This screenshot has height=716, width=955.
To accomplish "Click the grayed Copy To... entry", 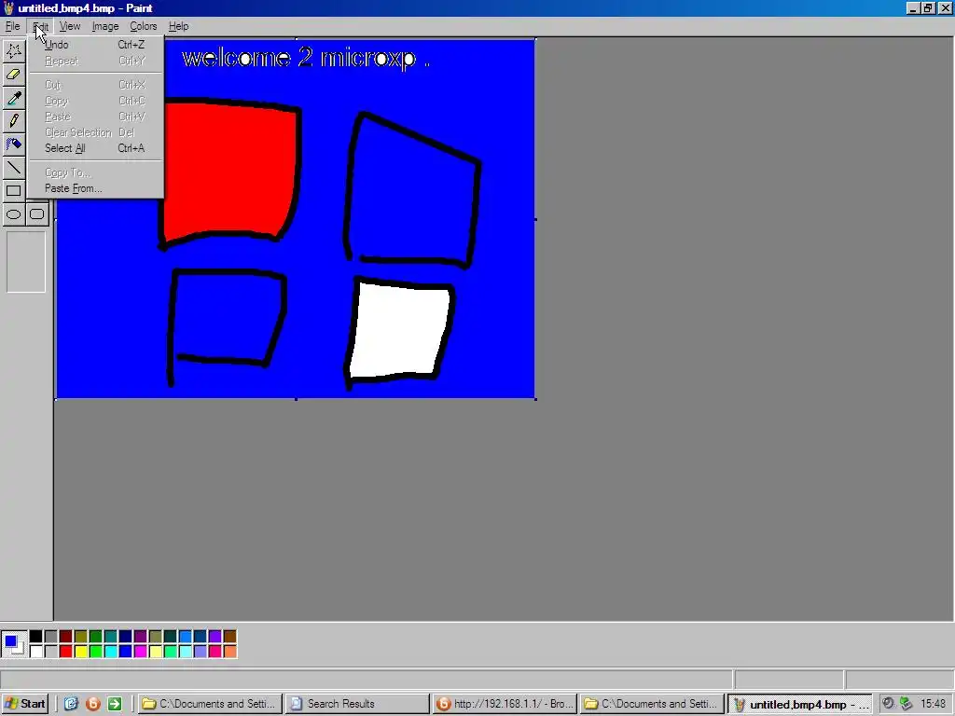I will [x=95, y=172].
